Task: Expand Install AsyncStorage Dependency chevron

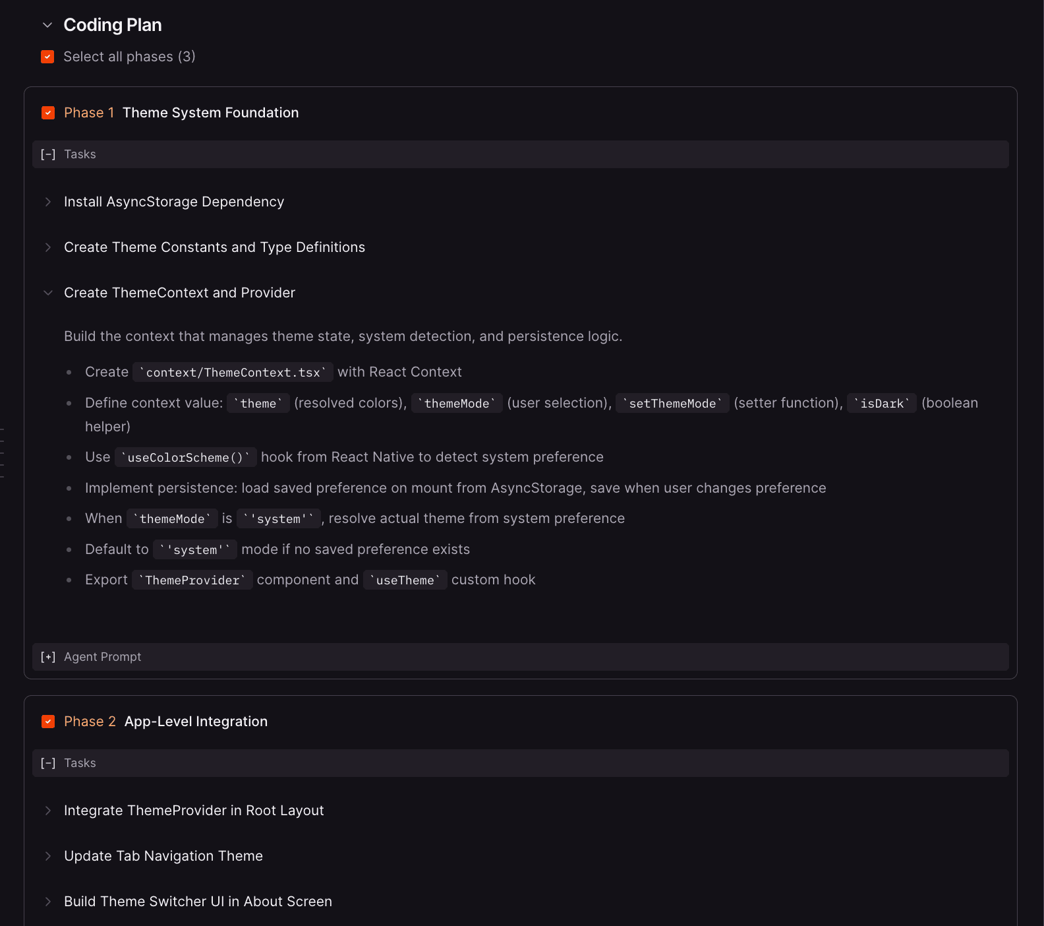Action: pos(48,202)
